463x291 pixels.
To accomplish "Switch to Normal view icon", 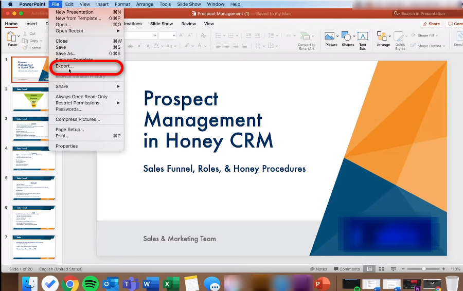I will [369, 269].
